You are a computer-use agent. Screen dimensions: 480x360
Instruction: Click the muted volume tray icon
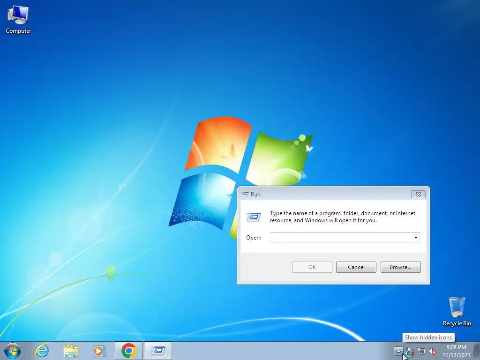point(433,352)
